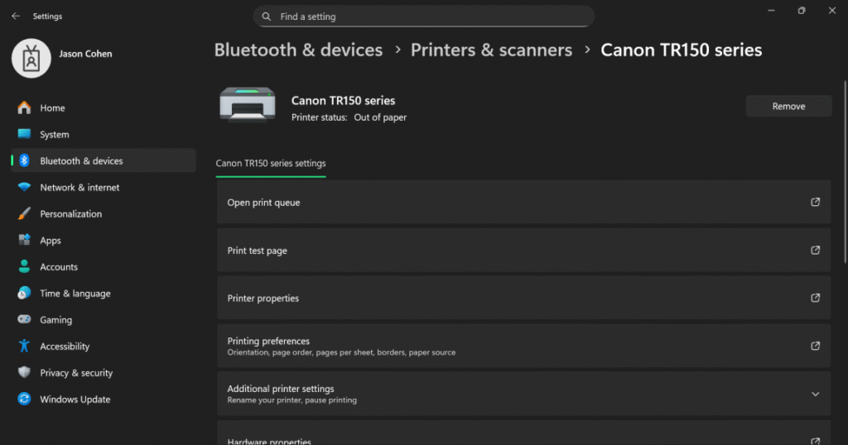The width and height of the screenshot is (848, 445).
Task: Expand Additional printer settings chevron
Action: tap(815, 395)
